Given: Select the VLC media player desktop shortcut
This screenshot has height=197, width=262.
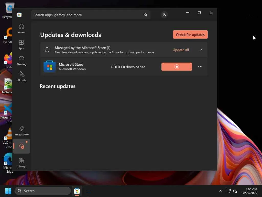Looking at the screenshot, I should (7, 138).
